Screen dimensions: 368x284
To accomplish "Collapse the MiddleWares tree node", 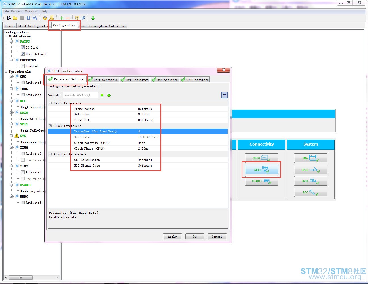I will [x=6, y=36].
